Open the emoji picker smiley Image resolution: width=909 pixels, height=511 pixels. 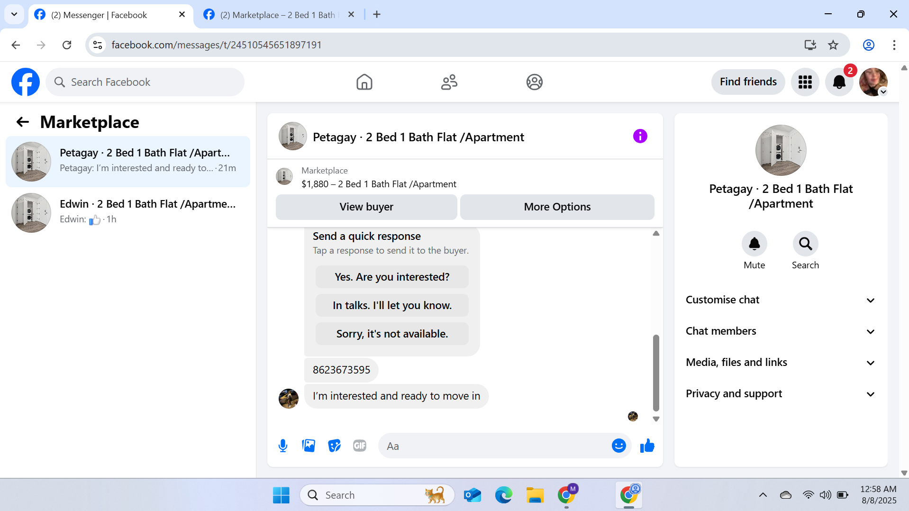click(x=618, y=446)
